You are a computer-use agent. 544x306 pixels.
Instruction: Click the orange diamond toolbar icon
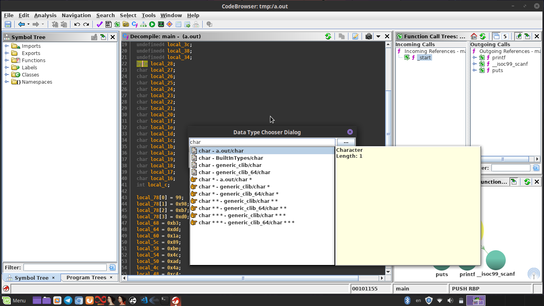click(170, 24)
